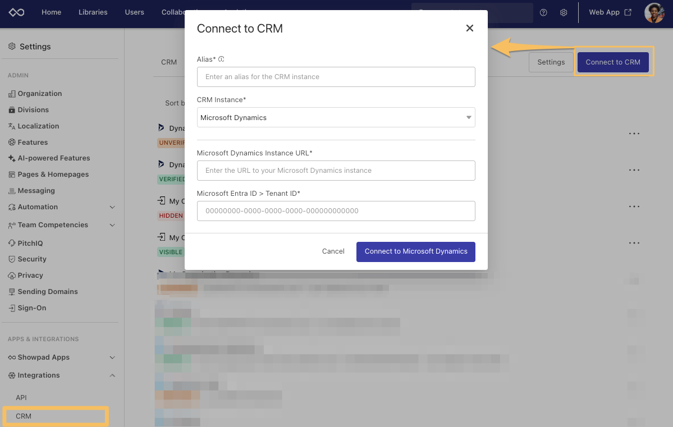Viewport: 673px width, 427px height.
Task: Click the Alias info icon
Action: tap(221, 59)
